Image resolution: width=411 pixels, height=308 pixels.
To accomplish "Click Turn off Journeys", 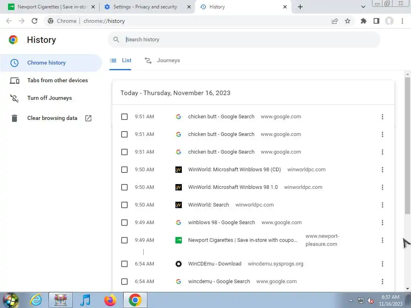I will click(51, 98).
